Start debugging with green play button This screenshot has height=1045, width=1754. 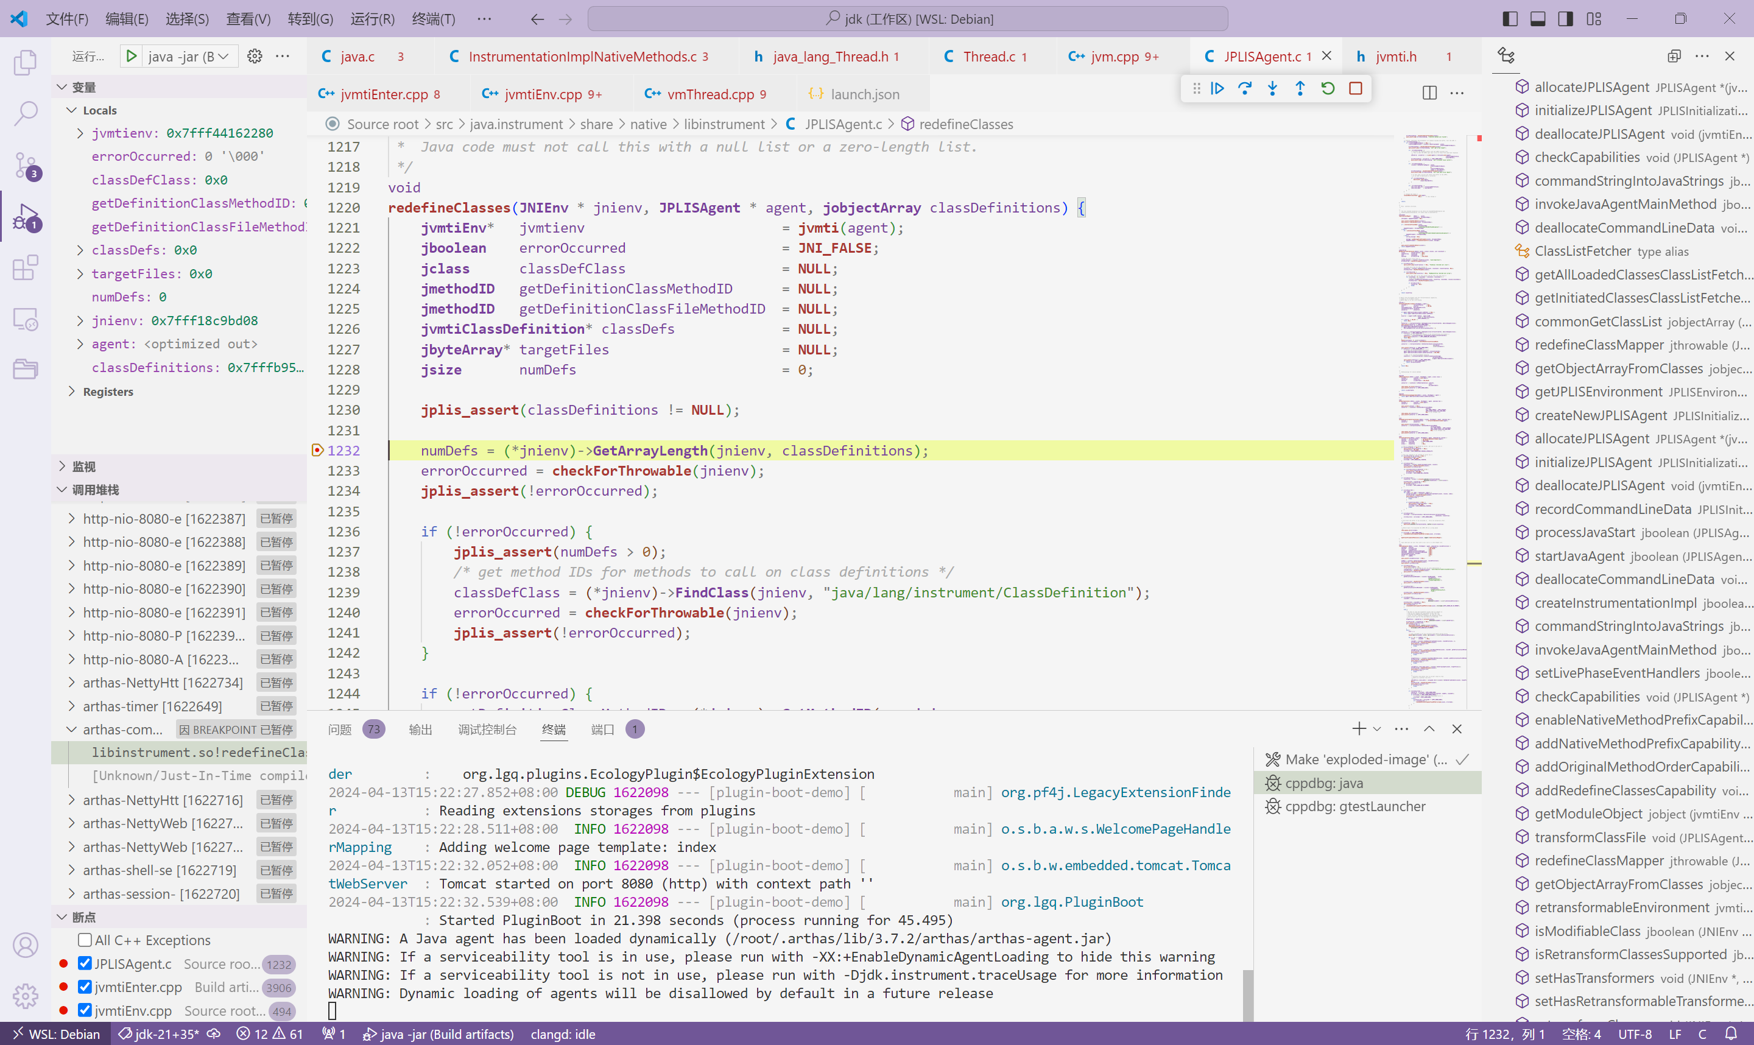pos(131,57)
